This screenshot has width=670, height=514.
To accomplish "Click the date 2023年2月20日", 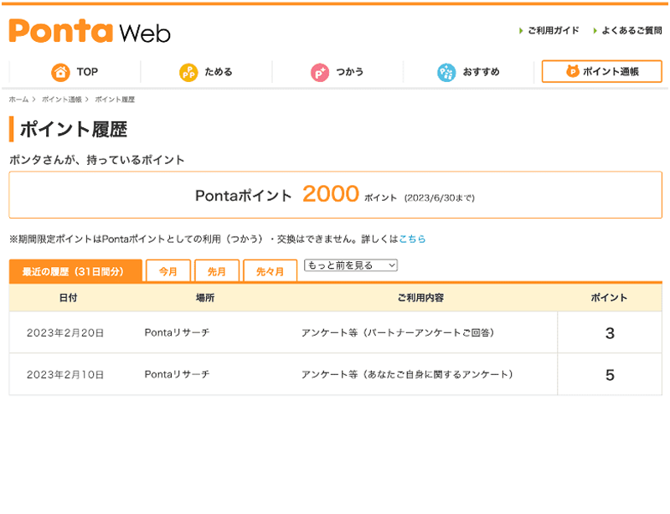I will (x=65, y=333).
